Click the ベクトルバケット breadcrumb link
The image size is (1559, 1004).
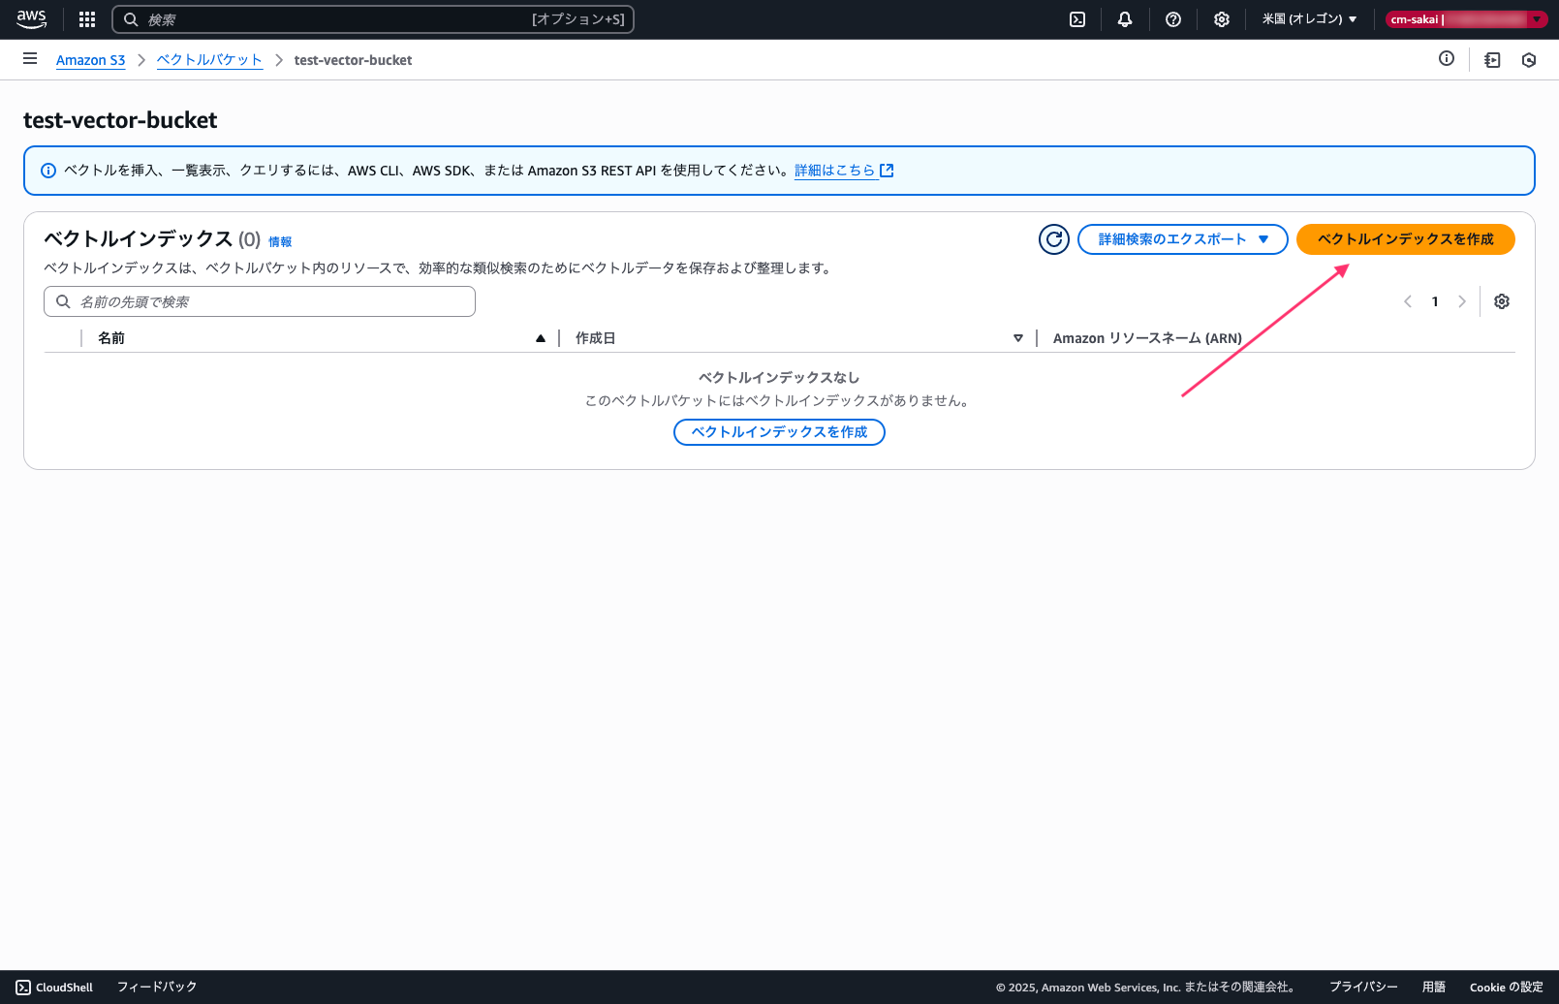(x=209, y=60)
